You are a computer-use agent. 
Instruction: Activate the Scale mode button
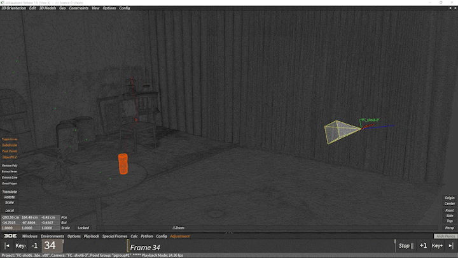[x=10, y=203]
